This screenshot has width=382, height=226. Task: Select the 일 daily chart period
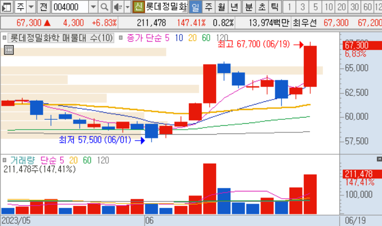195,7
